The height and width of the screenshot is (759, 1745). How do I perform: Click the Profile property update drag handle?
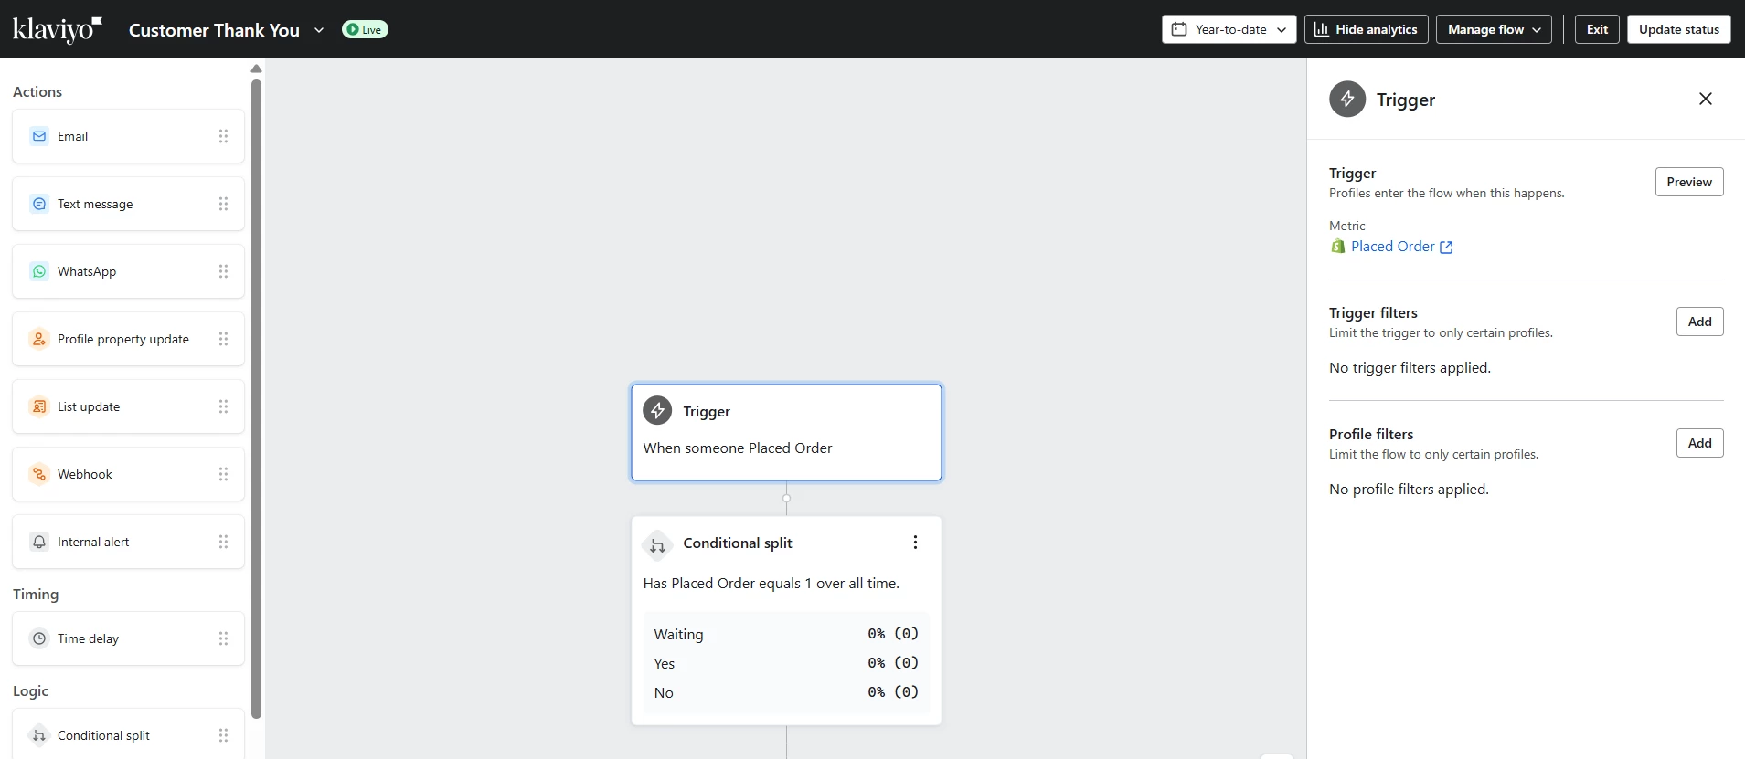point(223,339)
